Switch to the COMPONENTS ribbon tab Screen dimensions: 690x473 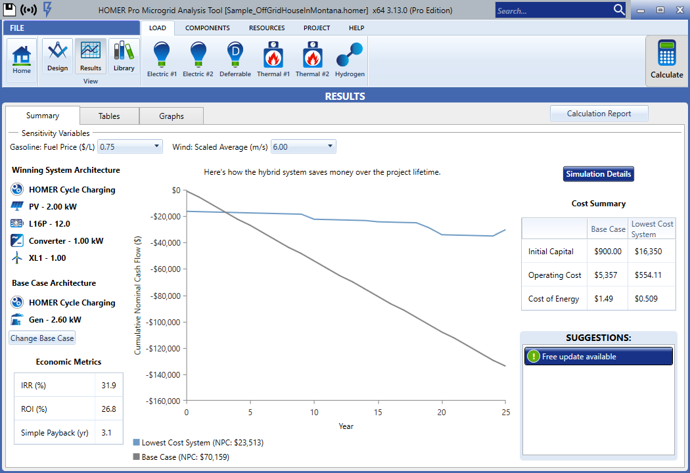pos(207,28)
